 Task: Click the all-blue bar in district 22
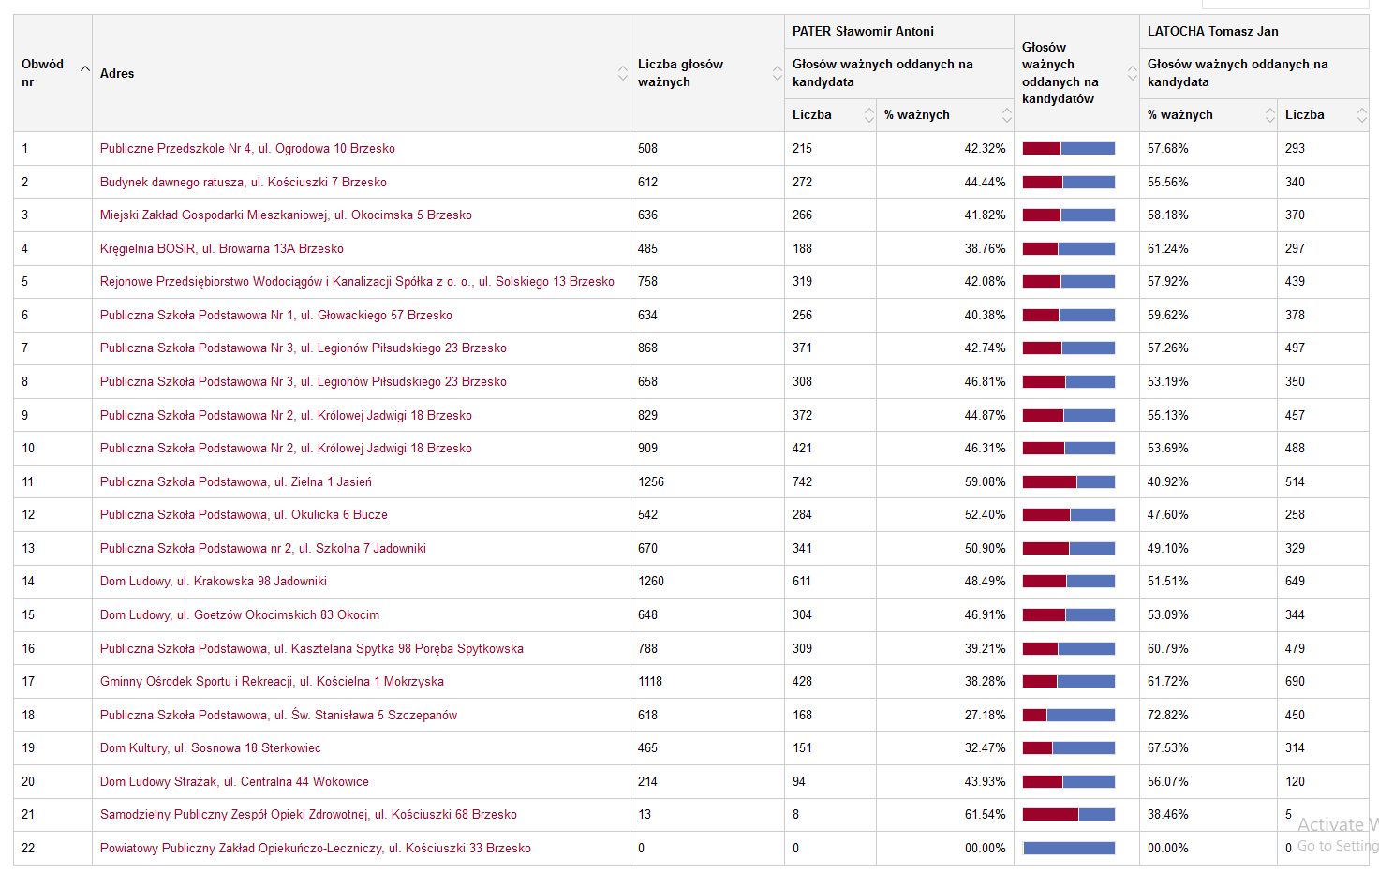coord(1068,849)
